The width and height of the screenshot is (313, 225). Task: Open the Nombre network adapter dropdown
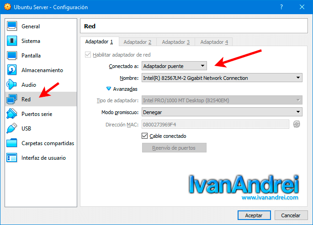(222, 78)
